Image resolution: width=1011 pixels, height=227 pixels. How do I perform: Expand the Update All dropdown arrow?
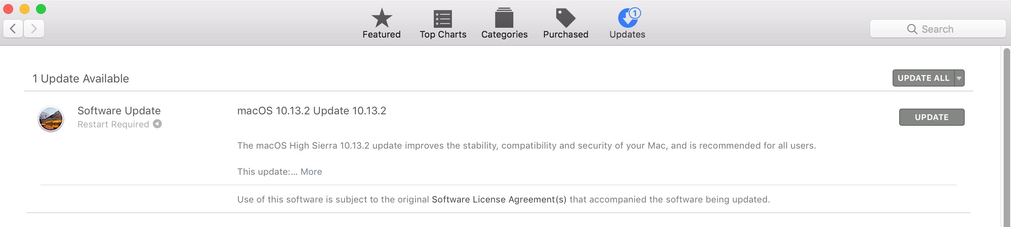[959, 78]
